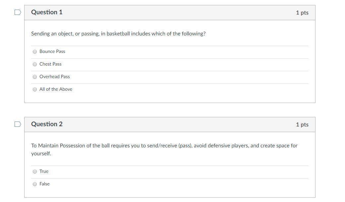Click the "Question 2" header title

pyautogui.click(x=47, y=124)
